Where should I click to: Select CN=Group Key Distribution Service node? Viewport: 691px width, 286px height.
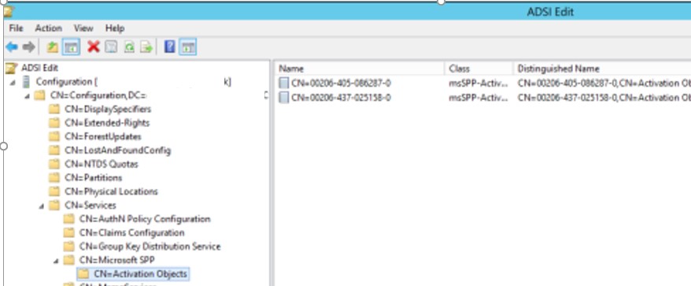150,246
